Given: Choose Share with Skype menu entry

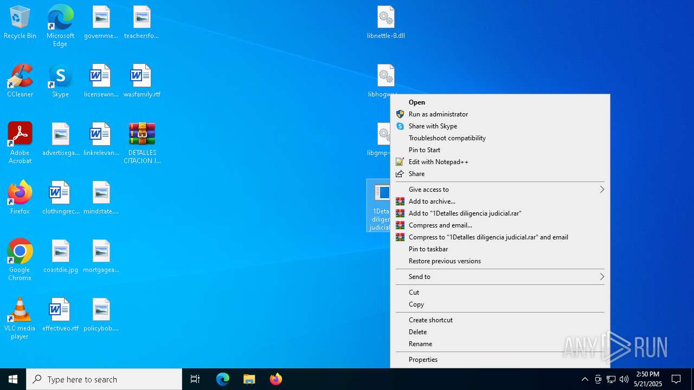Looking at the screenshot, I should point(500,126).
